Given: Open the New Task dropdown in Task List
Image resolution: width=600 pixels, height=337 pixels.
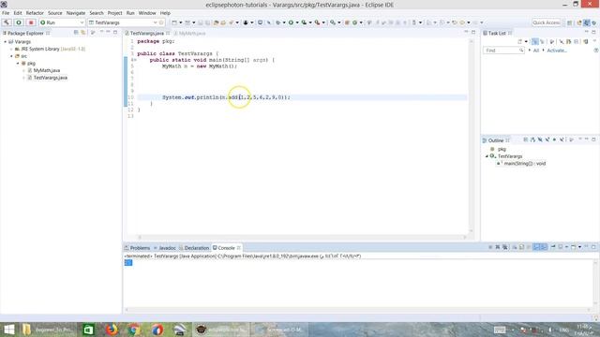Looking at the screenshot, I should [x=527, y=41].
